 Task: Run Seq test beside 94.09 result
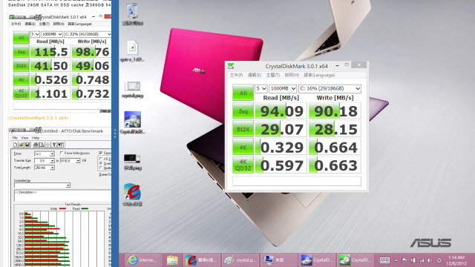[x=243, y=111]
